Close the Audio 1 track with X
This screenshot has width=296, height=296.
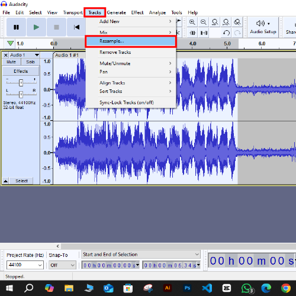pos(6,55)
